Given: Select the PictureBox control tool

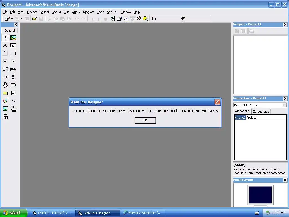Looking at the screenshot, I should 13,38.
